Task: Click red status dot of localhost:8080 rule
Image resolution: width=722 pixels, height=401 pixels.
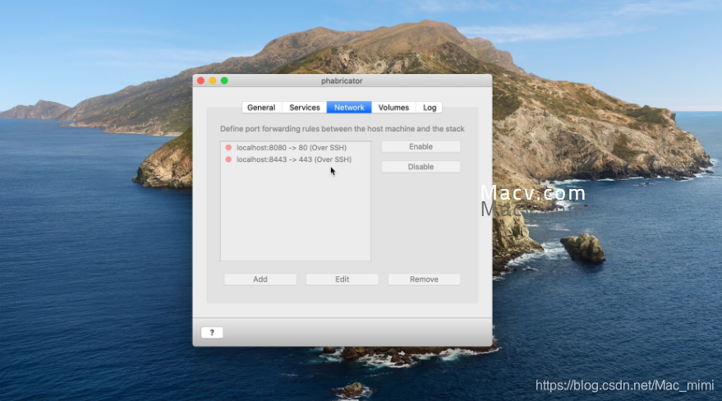Action: [228, 148]
